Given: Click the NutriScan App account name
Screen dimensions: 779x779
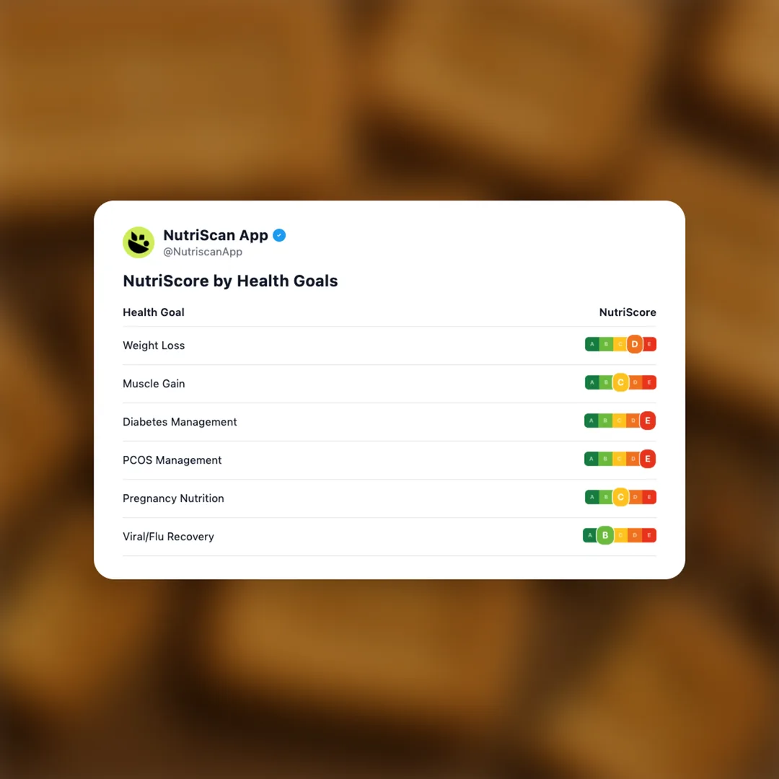Looking at the screenshot, I should (216, 235).
